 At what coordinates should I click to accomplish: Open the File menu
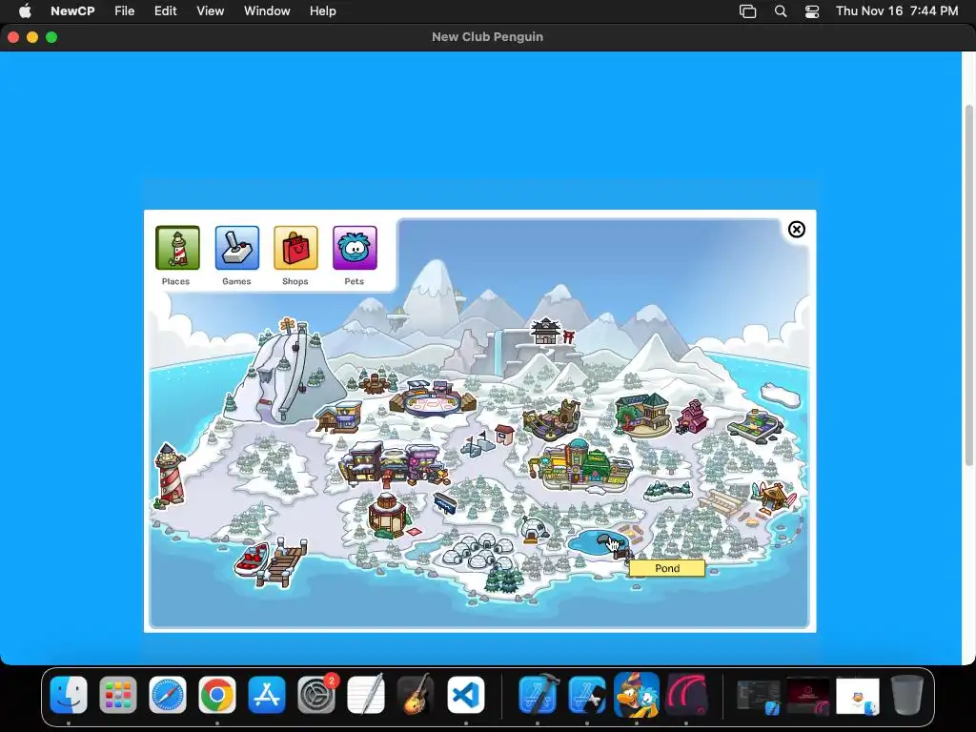pos(125,10)
